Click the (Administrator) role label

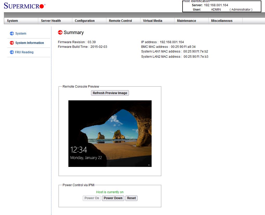point(241,10)
